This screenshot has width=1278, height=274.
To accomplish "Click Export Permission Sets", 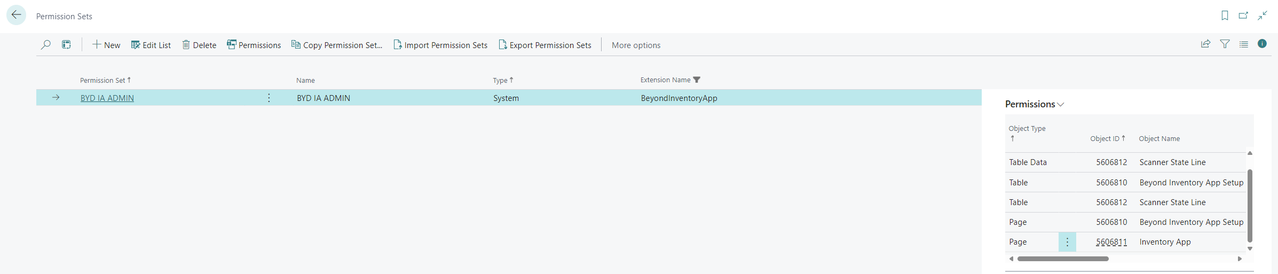I will pyautogui.click(x=545, y=45).
